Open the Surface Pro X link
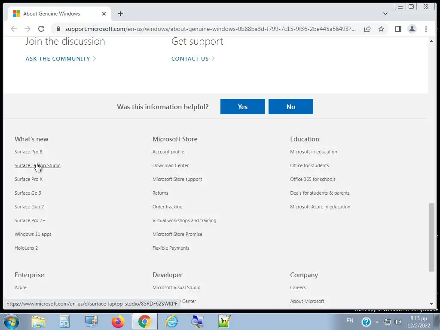 (x=29, y=179)
